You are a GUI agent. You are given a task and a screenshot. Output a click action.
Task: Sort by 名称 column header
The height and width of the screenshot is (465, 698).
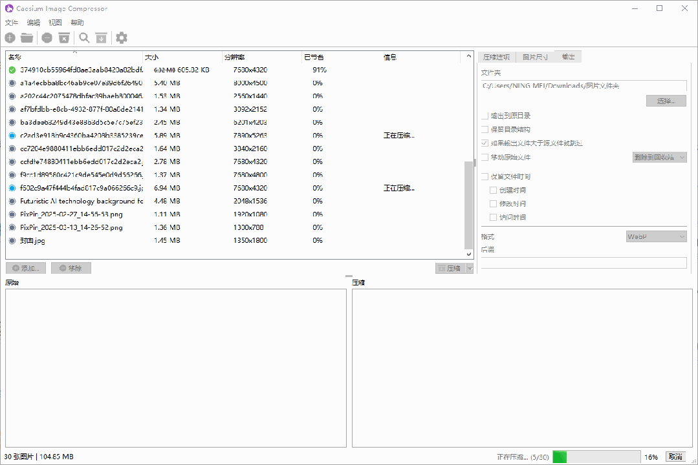point(74,57)
